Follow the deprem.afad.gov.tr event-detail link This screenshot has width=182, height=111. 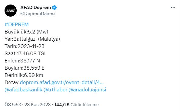tap(62, 82)
